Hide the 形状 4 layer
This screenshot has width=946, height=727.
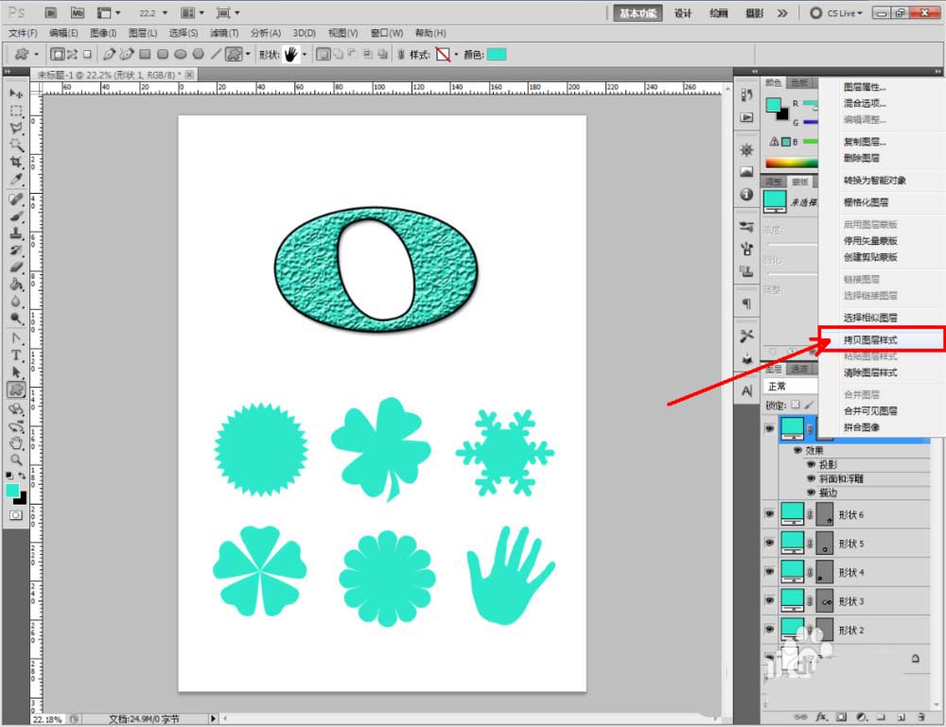click(769, 571)
